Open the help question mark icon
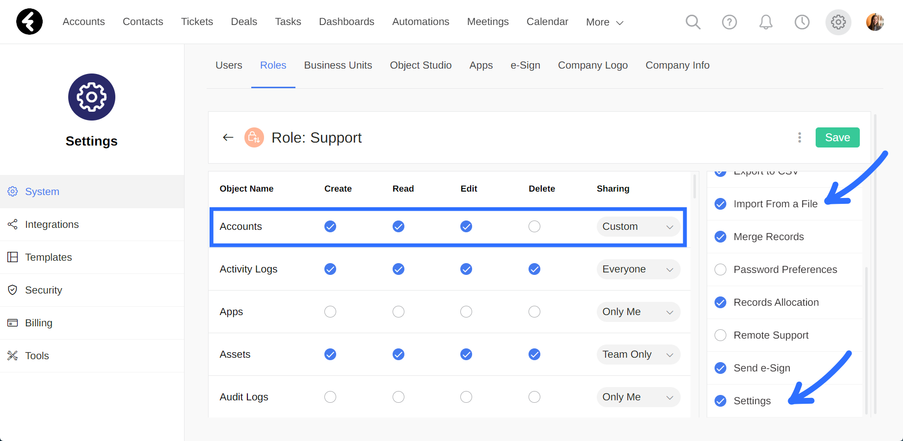This screenshot has height=441, width=903. tap(729, 22)
